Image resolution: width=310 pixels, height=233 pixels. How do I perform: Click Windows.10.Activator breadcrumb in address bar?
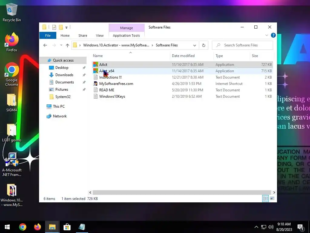point(116,45)
